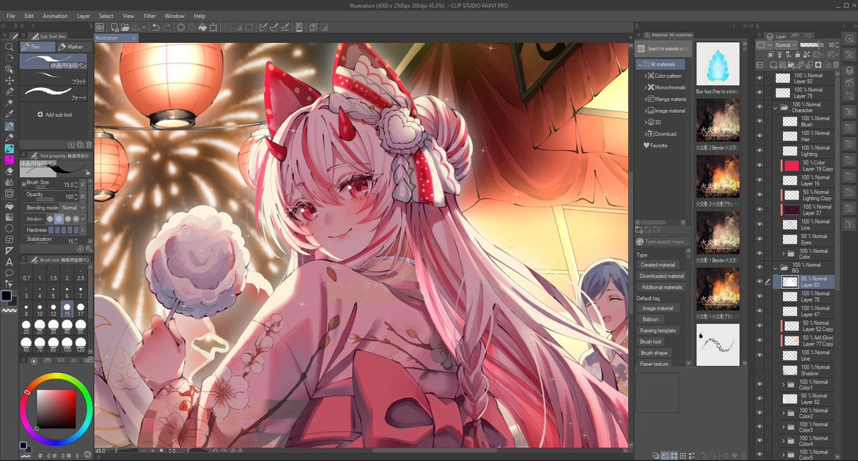
Task: Collapse the Character layer folder
Action: pos(776,107)
